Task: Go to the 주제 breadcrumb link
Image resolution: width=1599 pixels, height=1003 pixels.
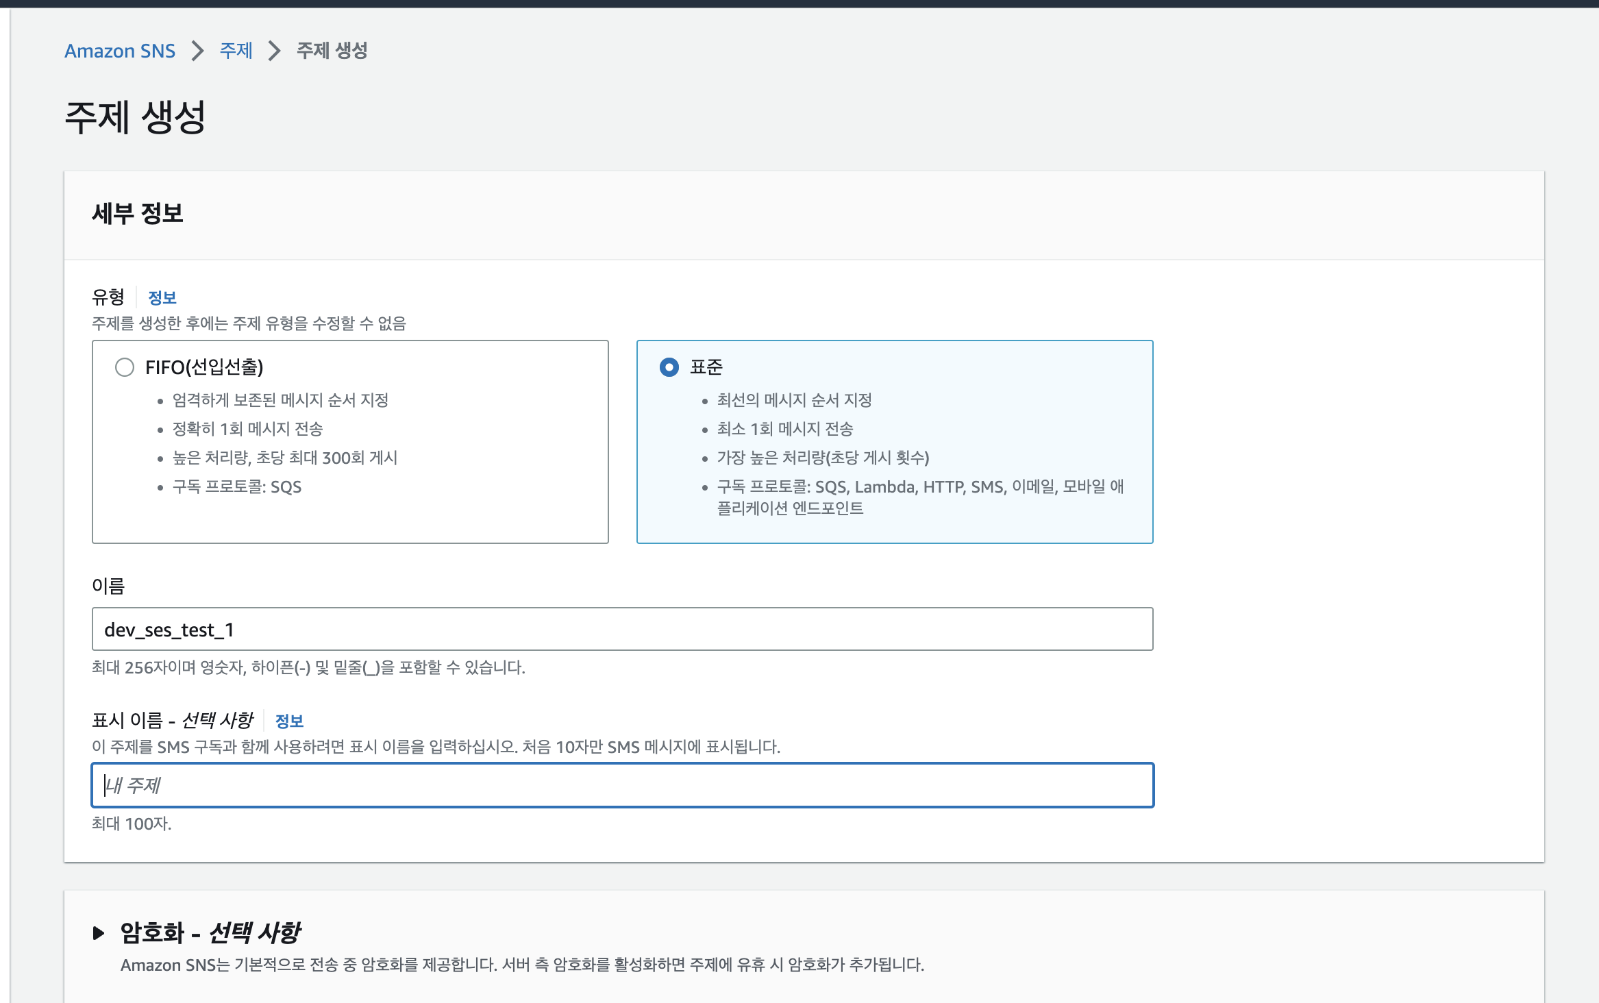Action: pyautogui.click(x=236, y=51)
